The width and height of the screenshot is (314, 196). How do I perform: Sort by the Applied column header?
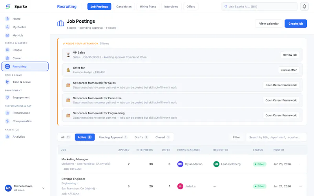(124, 150)
